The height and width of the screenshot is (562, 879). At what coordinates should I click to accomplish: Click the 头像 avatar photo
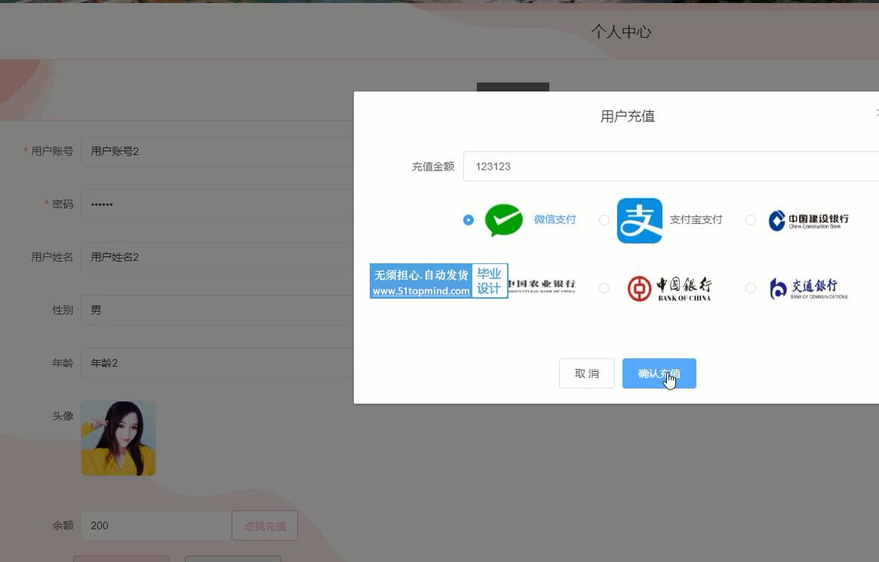pyautogui.click(x=118, y=438)
